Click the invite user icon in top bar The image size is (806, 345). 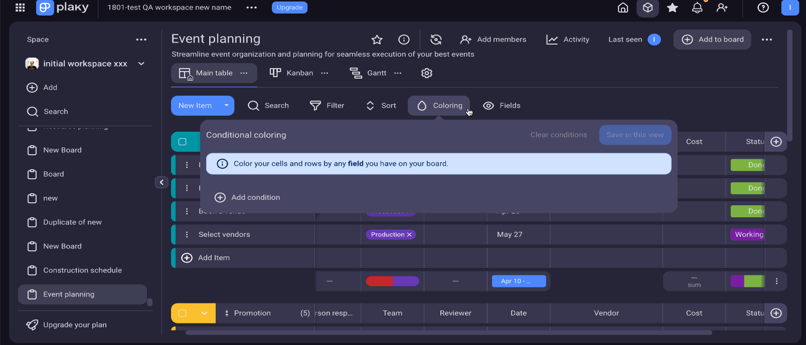(722, 8)
